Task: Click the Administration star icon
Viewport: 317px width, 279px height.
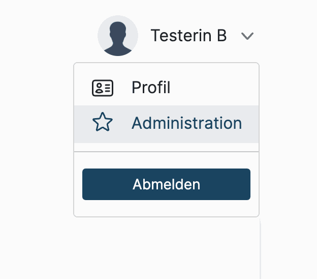Action: pos(103,123)
